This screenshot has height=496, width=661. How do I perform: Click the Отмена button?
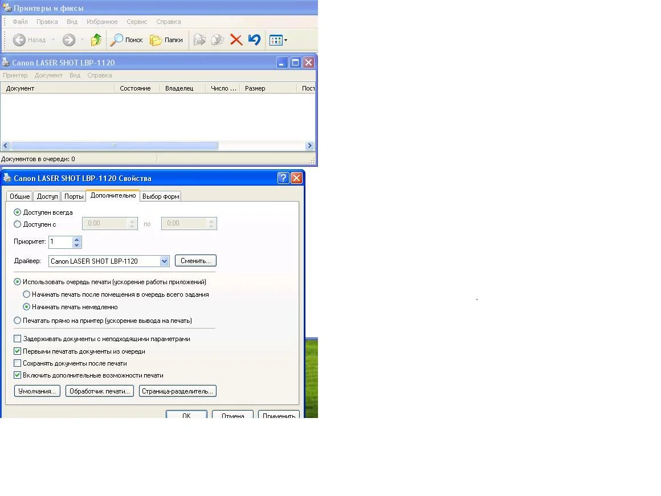pyautogui.click(x=232, y=415)
